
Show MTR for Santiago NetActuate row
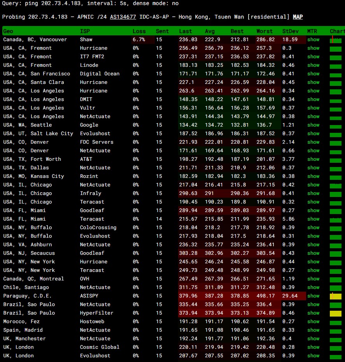[313, 287]
